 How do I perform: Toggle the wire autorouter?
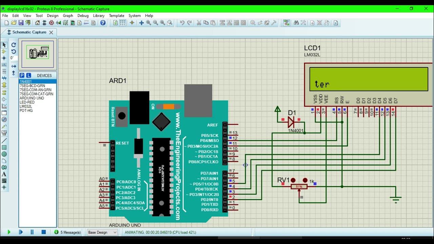click(x=287, y=23)
